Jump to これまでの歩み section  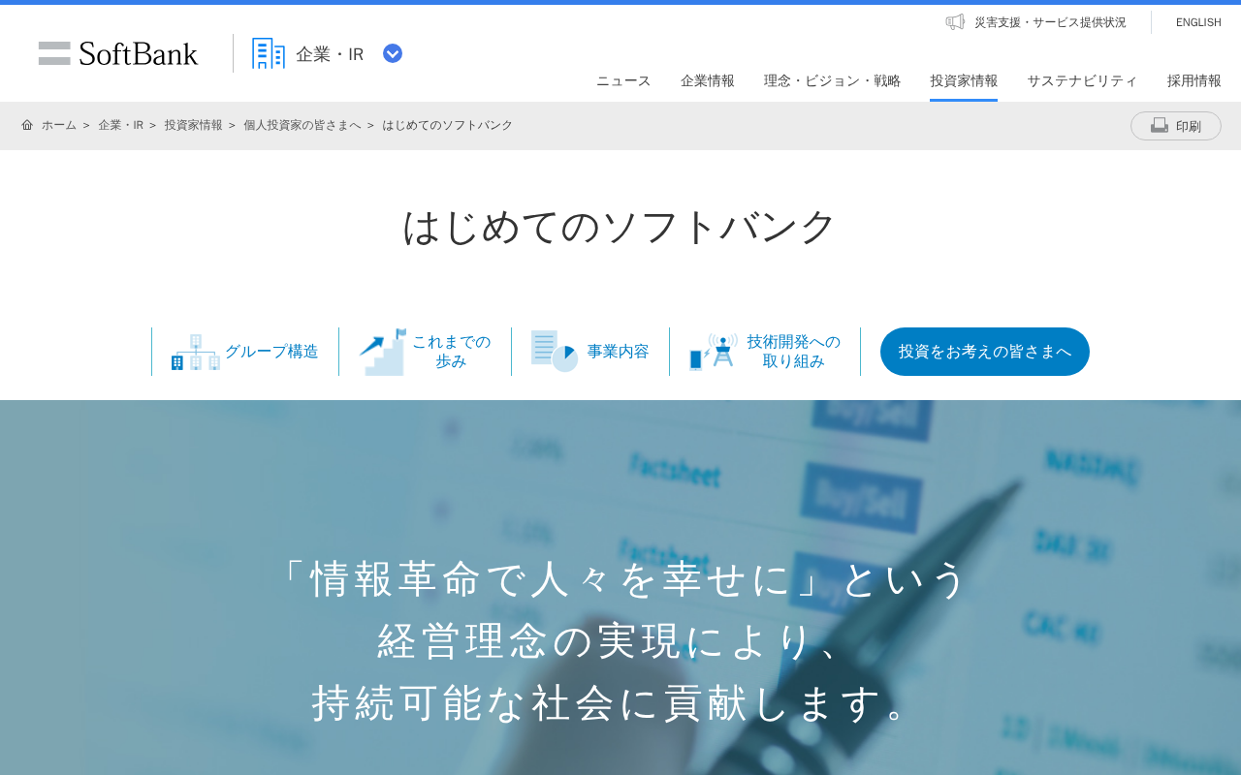point(451,352)
